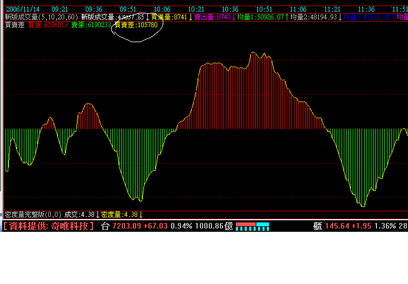This screenshot has height=284, width=408.
Task: Click the 09:21 time marker
Action: pos(60,9)
